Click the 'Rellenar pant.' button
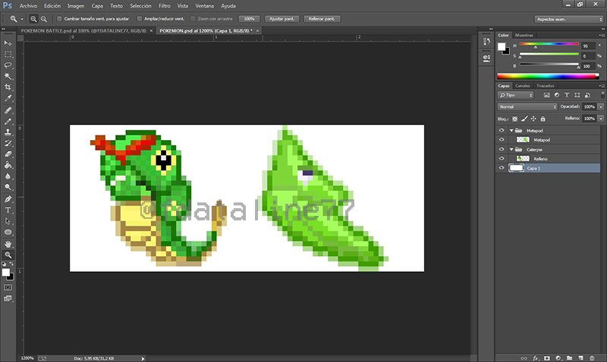This screenshot has width=607, height=362. point(322,18)
